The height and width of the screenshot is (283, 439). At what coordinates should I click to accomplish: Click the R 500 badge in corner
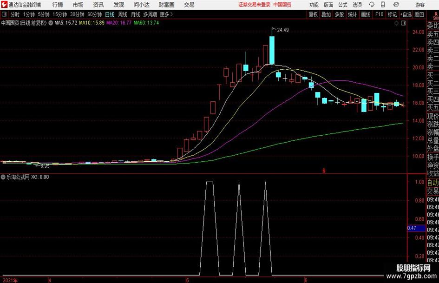[436, 16]
